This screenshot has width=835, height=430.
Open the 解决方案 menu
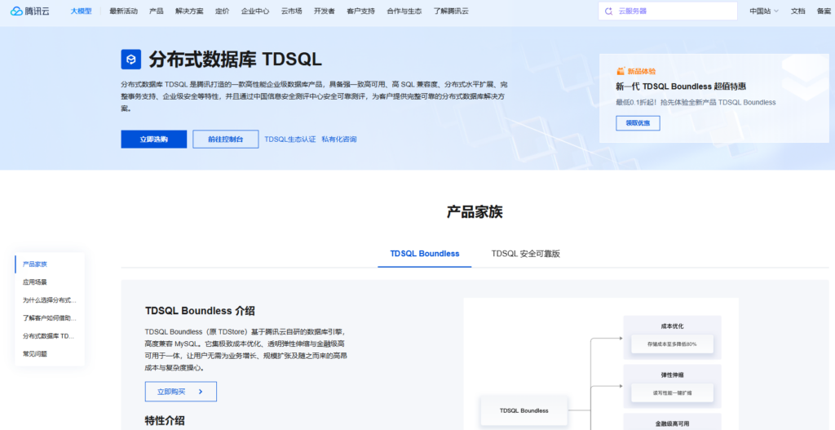pyautogui.click(x=189, y=11)
